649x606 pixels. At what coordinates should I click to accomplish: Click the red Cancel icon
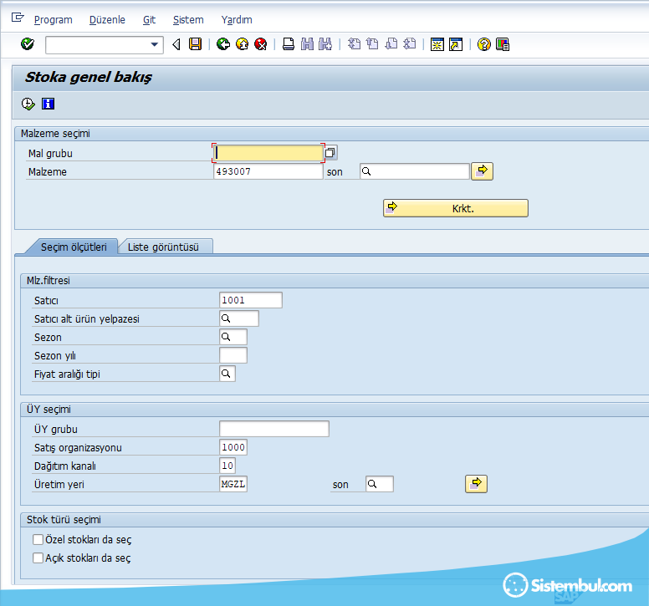pos(261,43)
